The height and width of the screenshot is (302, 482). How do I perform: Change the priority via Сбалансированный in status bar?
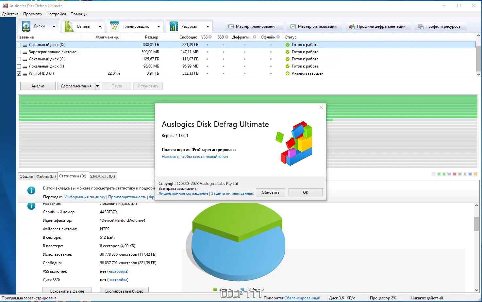[x=302, y=298]
